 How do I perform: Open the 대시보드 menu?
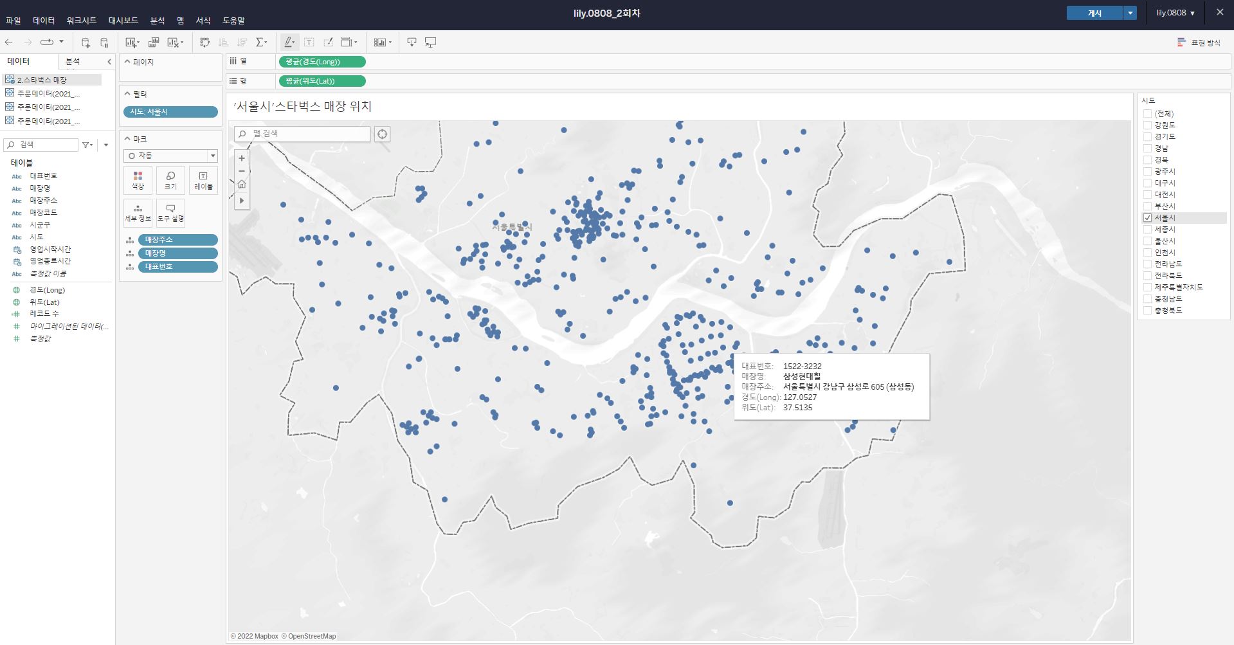123,21
